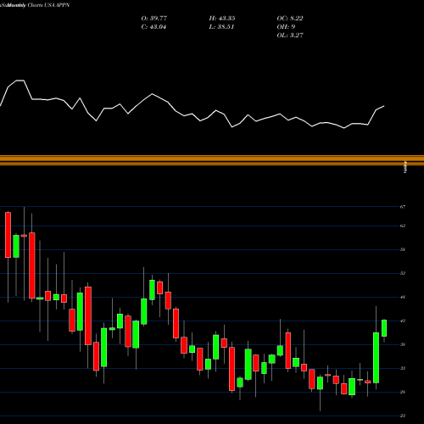Click the high value 'H: 43.35'
The image size is (424, 424).
(x=222, y=19)
